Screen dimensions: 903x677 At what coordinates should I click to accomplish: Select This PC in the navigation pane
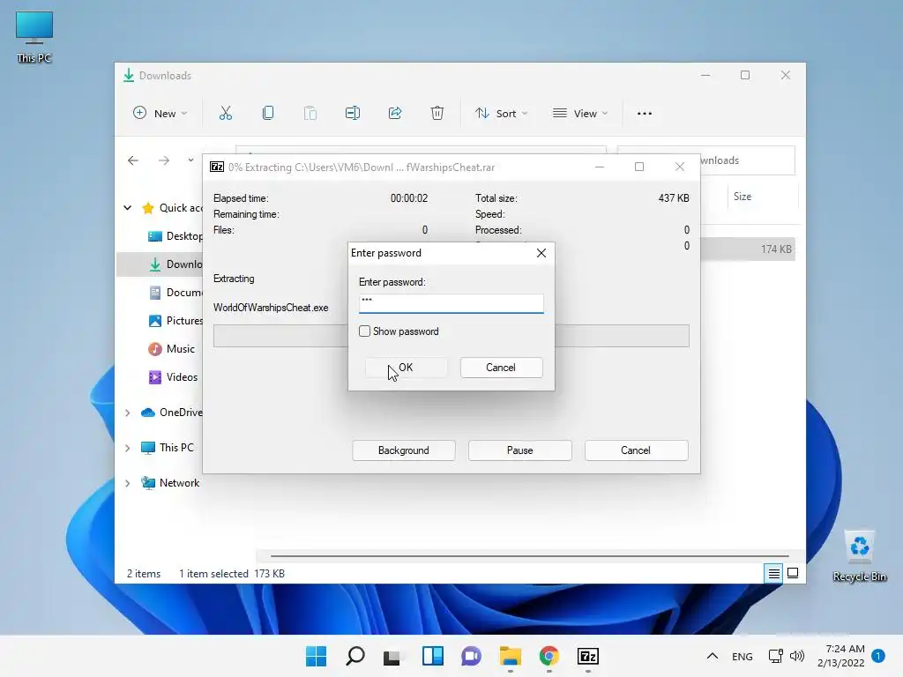click(168, 448)
